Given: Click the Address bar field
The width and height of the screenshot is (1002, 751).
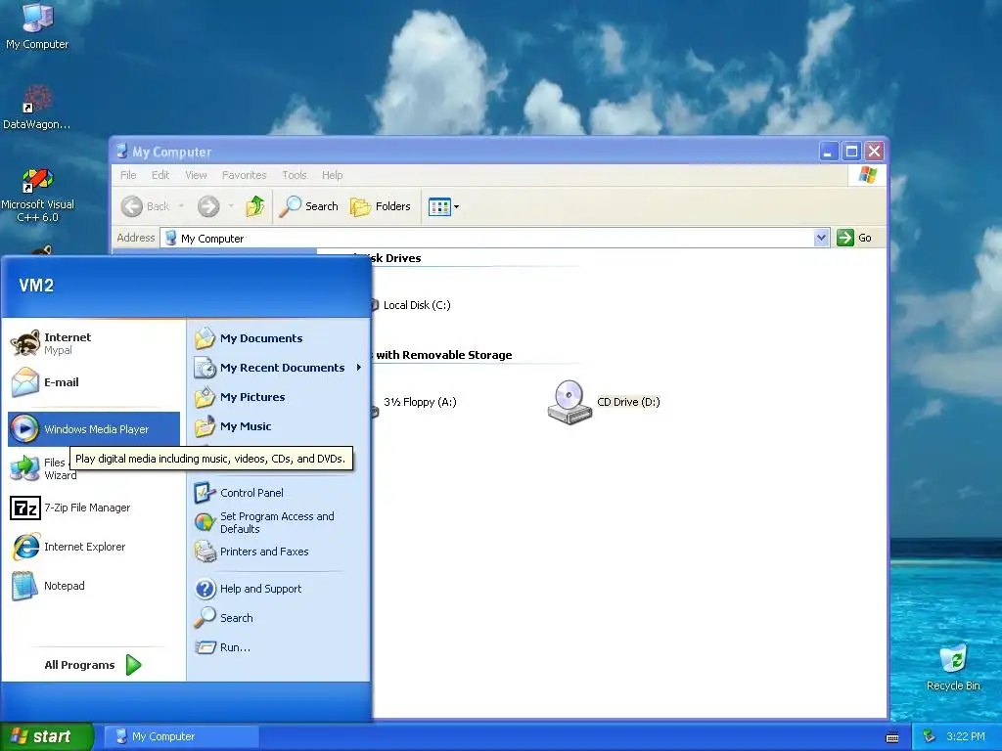Looking at the screenshot, I should 487,239.
